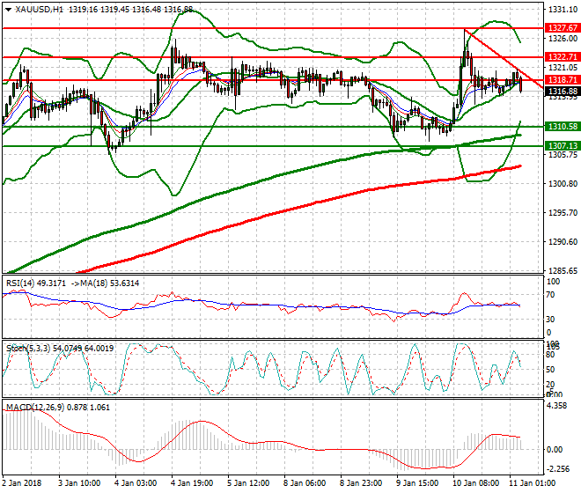Image resolution: width=581 pixels, height=493 pixels.
Task: Select the 1307.13 green support label
Action: click(561, 146)
